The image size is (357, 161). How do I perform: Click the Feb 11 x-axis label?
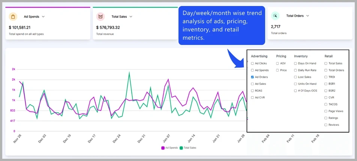point(291,138)
